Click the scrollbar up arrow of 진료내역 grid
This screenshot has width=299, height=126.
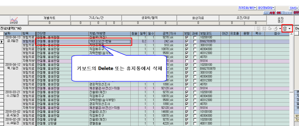point(291,34)
